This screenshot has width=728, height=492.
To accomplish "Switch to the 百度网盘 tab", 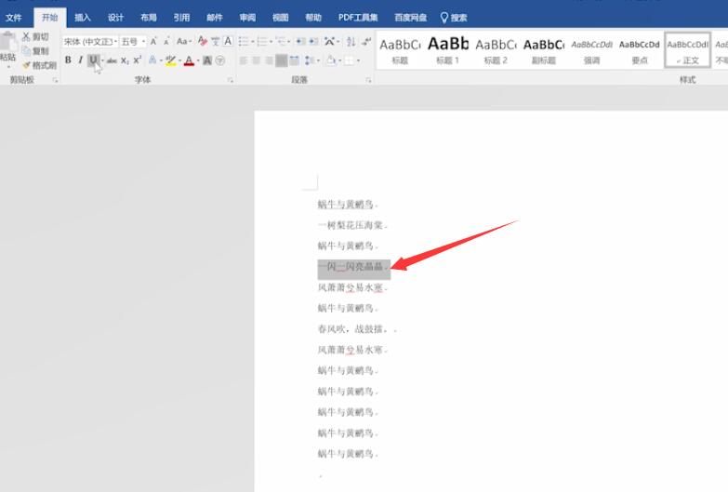I will click(410, 18).
